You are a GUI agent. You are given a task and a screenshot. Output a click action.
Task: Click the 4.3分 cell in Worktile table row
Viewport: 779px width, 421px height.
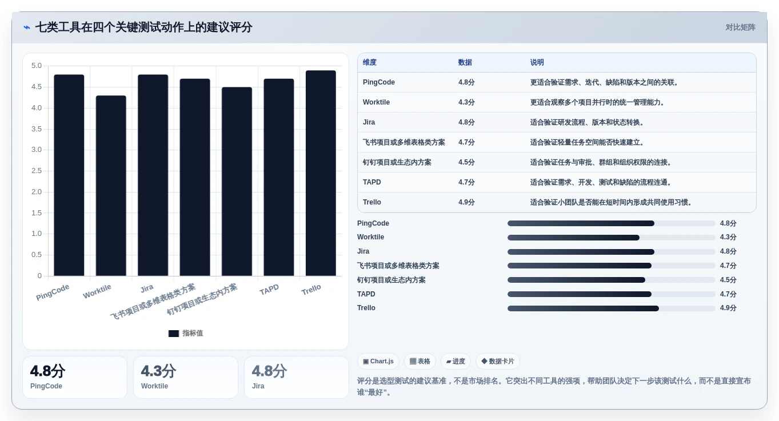[466, 102]
